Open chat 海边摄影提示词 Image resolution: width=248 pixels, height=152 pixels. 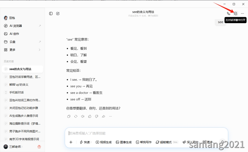tap(22, 123)
